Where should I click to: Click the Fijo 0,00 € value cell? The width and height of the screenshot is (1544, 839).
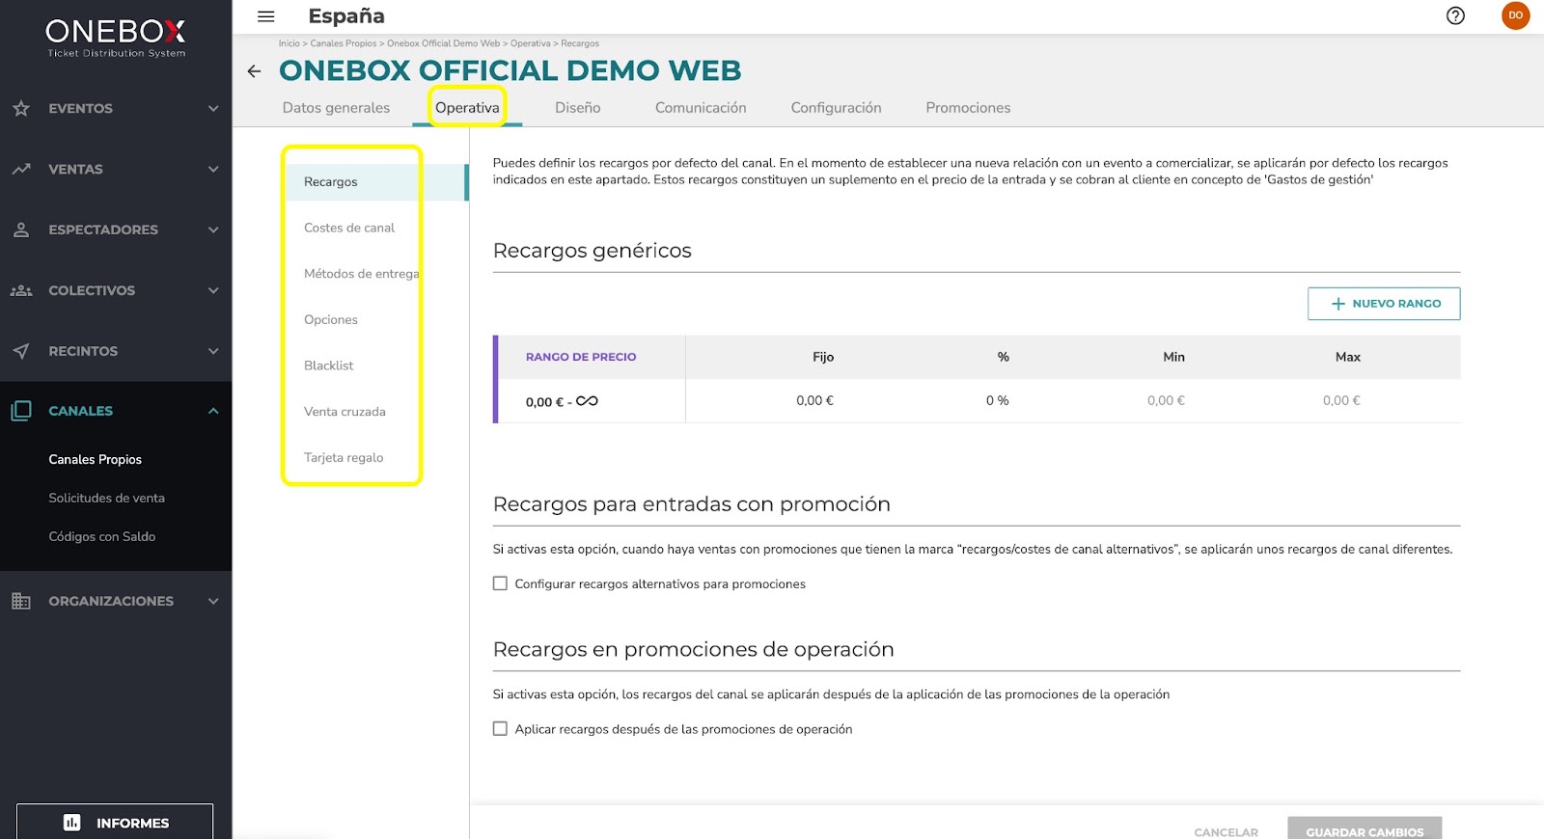(815, 400)
